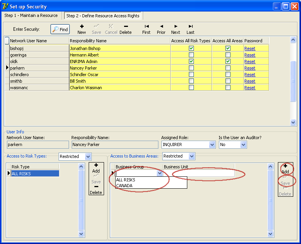Click the Business Unit input field

click(x=198, y=174)
